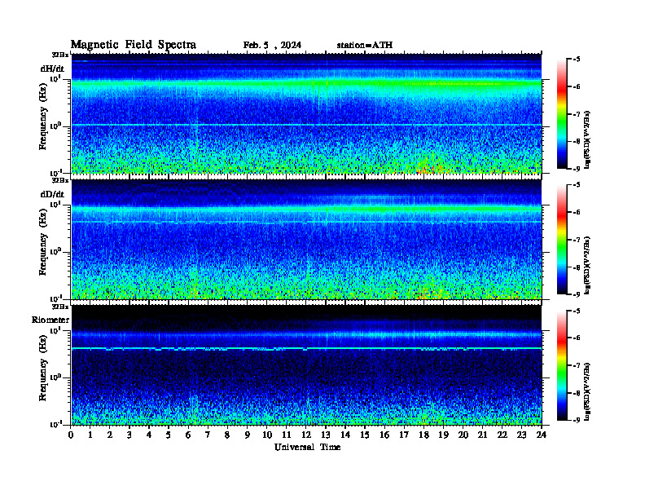Image resolution: width=645 pixels, height=499 pixels.
Task: Click the hour "16" tick label on time axis
Action: (384, 435)
